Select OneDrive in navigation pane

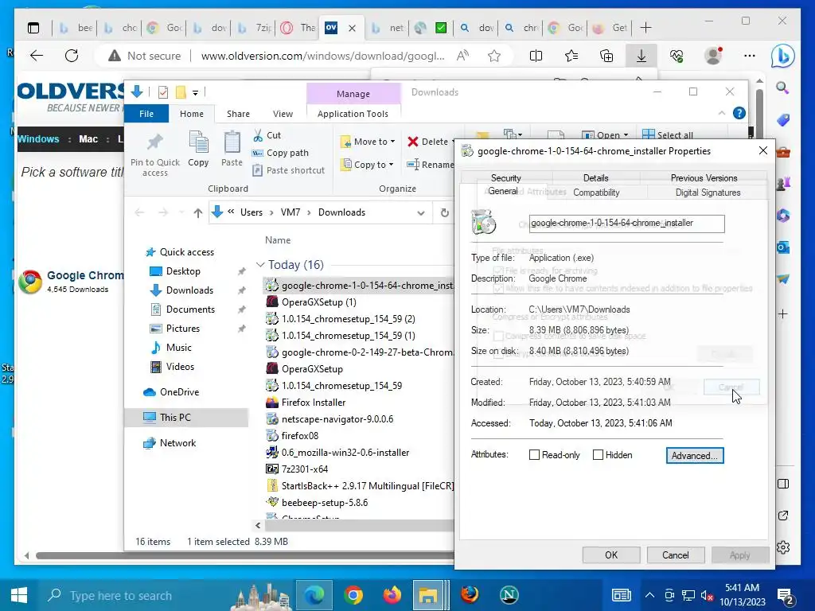179,391
